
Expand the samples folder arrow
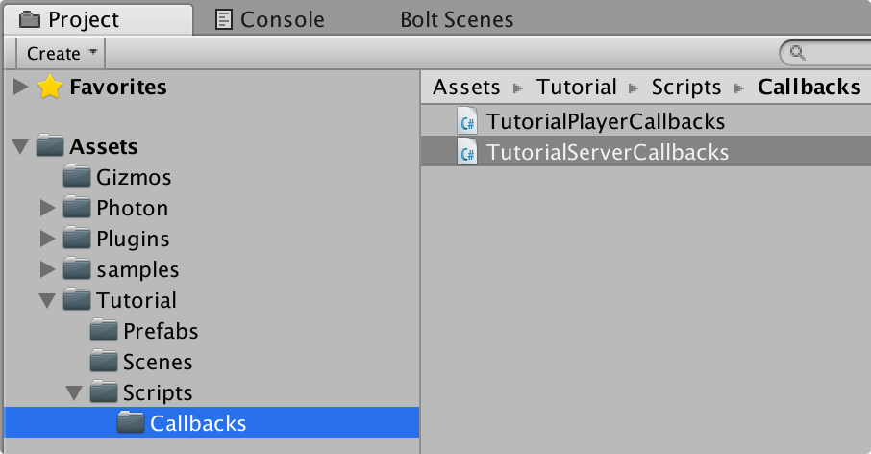pyautogui.click(x=48, y=269)
